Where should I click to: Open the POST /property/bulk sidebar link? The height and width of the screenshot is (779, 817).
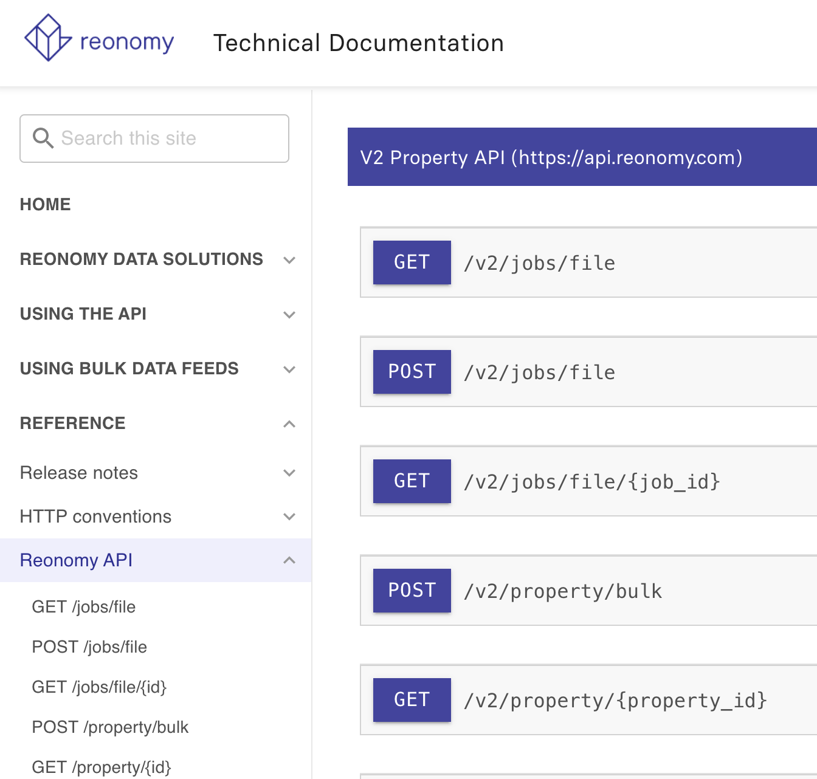(x=109, y=727)
